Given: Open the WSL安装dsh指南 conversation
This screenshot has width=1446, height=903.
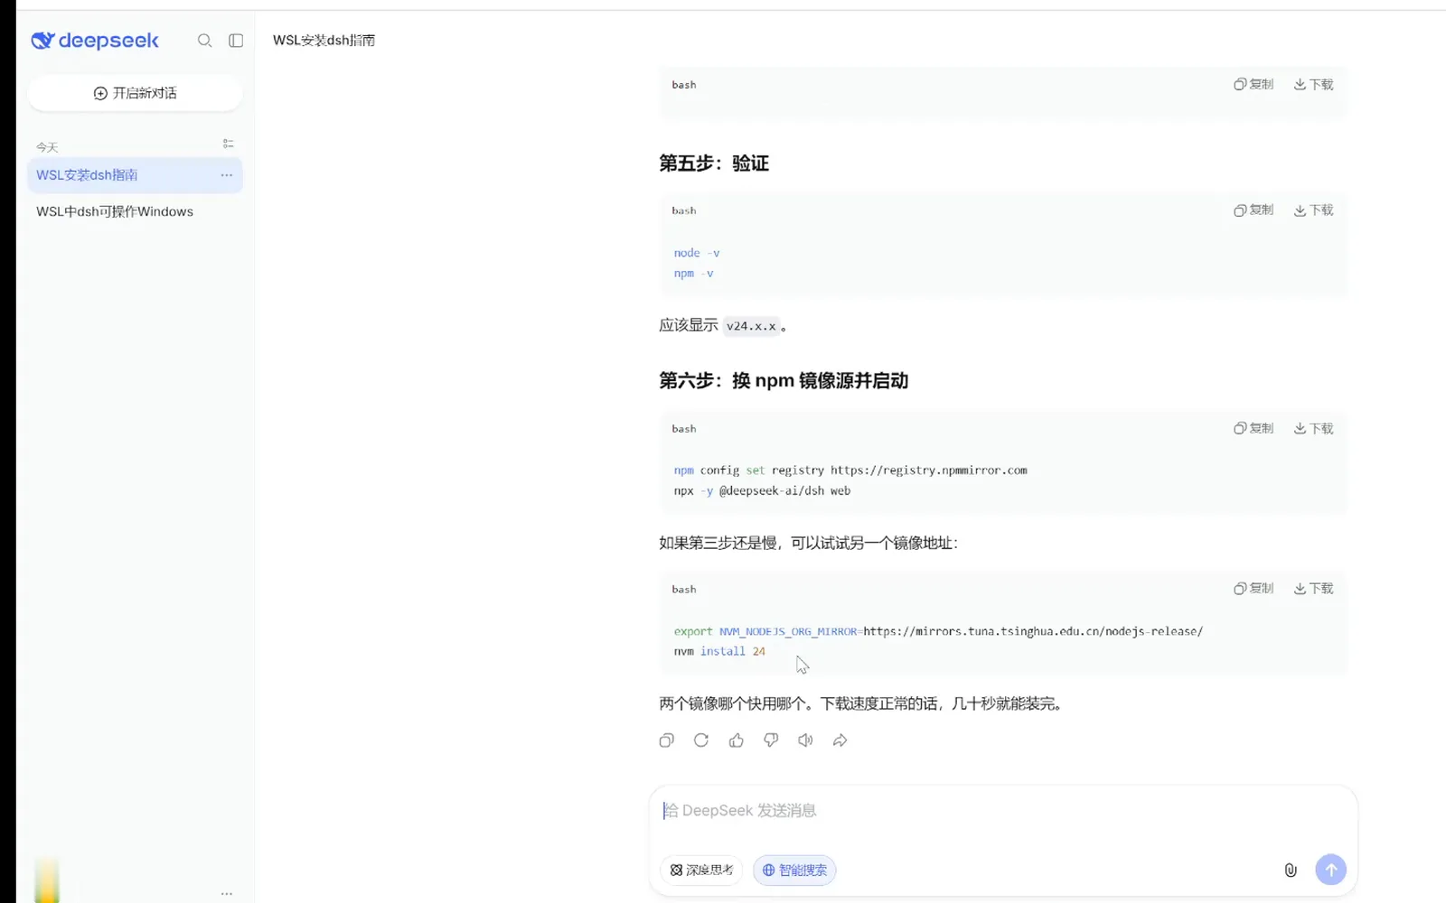Looking at the screenshot, I should pyautogui.click(x=136, y=175).
